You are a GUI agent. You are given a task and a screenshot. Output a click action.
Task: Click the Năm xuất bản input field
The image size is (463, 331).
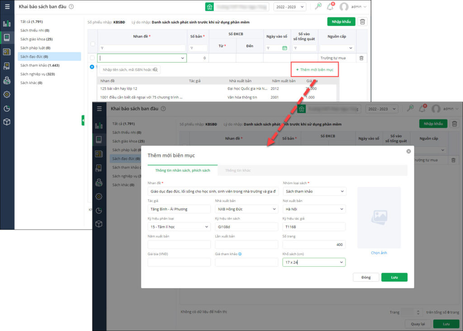(179, 245)
